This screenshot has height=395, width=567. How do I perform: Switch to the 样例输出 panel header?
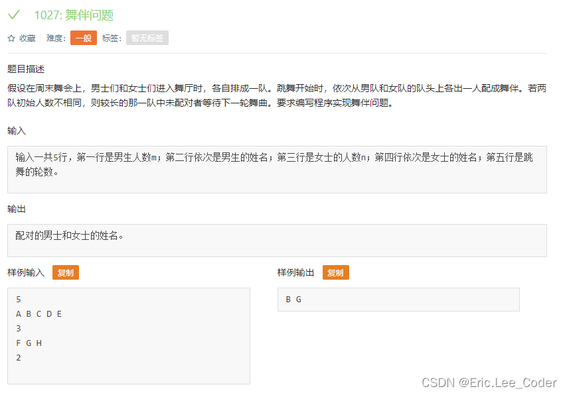click(295, 272)
